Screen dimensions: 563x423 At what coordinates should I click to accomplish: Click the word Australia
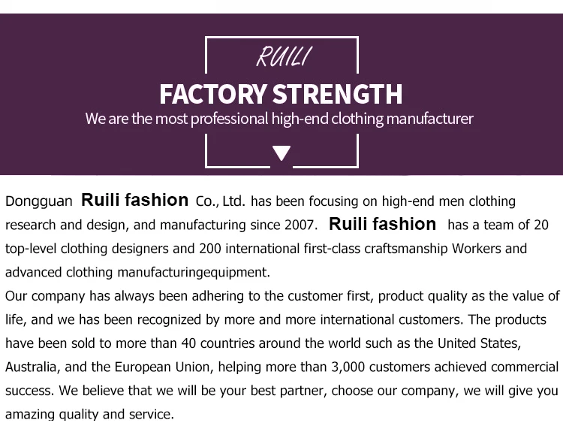[x=30, y=367]
